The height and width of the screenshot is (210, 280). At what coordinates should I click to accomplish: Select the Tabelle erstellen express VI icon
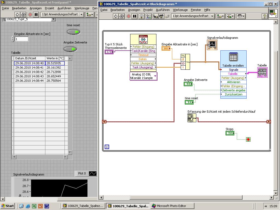[233, 57]
